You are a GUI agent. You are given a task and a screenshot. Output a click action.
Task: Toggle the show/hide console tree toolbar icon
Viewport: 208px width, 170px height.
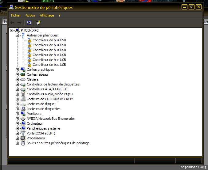[x=29, y=23]
